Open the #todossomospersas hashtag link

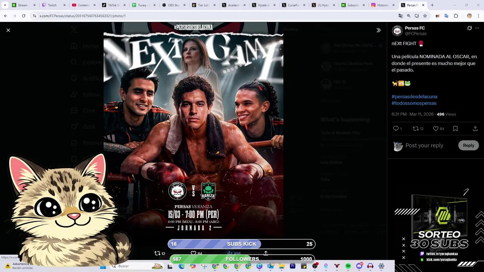coord(414,103)
